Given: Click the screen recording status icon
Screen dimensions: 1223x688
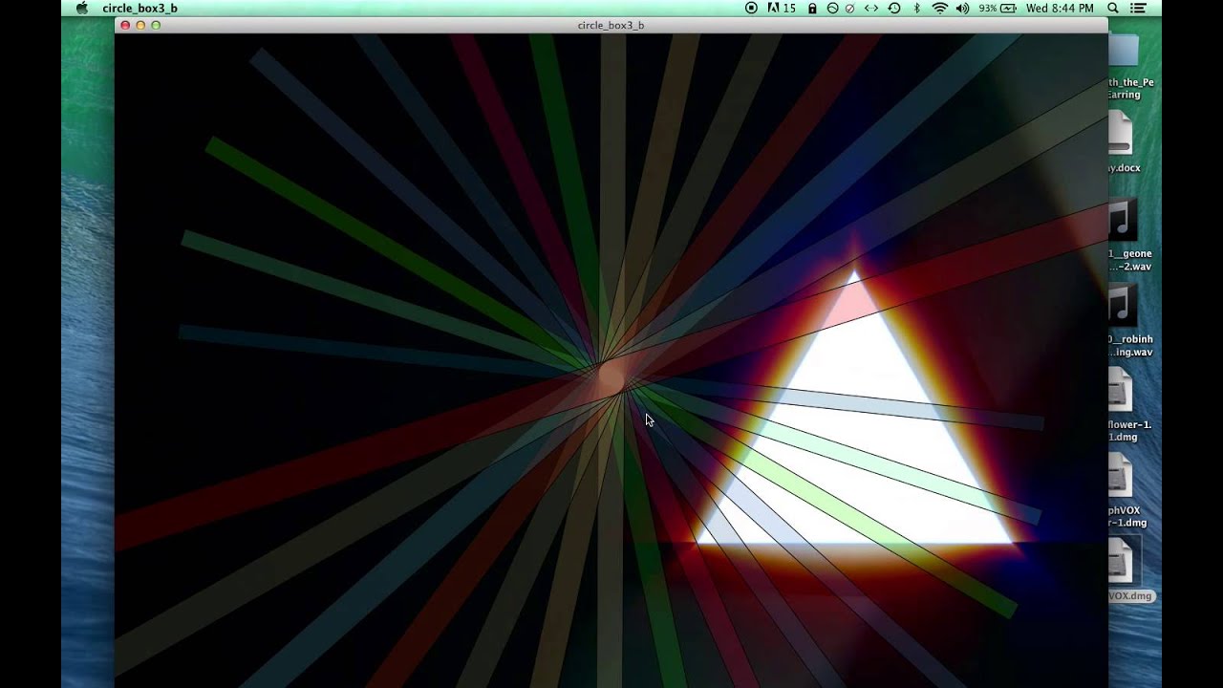Looking at the screenshot, I should (x=751, y=8).
